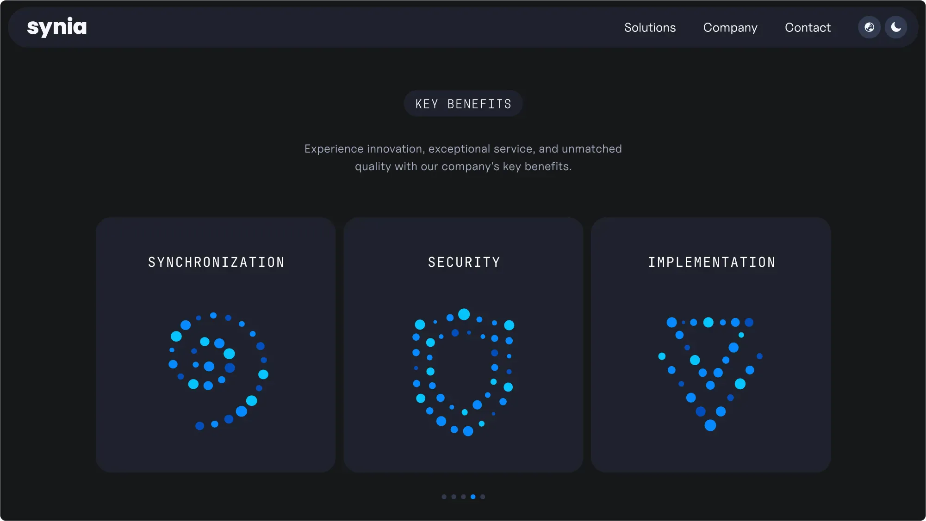Select the first carousel pagination dot
This screenshot has width=926, height=521.
pyautogui.click(x=444, y=497)
